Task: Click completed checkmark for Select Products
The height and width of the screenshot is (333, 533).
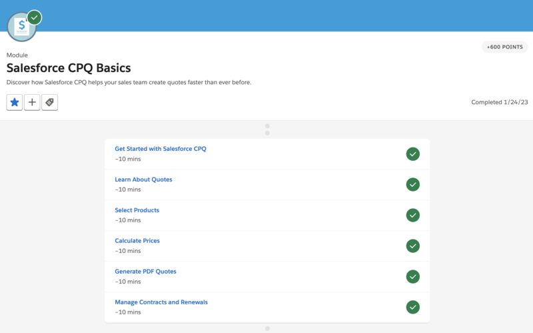Action: [412, 215]
